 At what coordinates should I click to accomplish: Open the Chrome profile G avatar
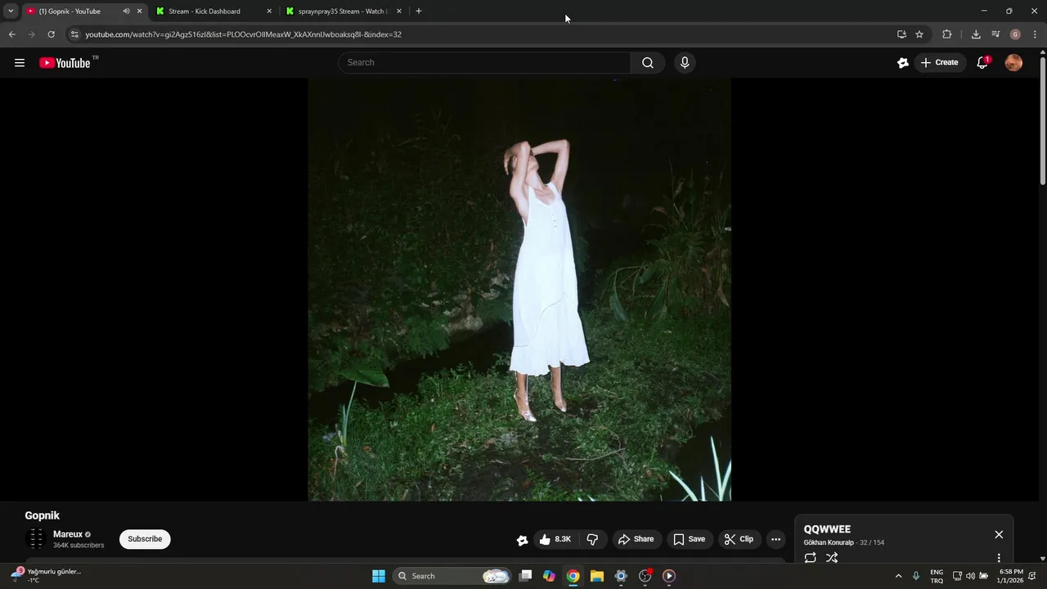point(1015,34)
